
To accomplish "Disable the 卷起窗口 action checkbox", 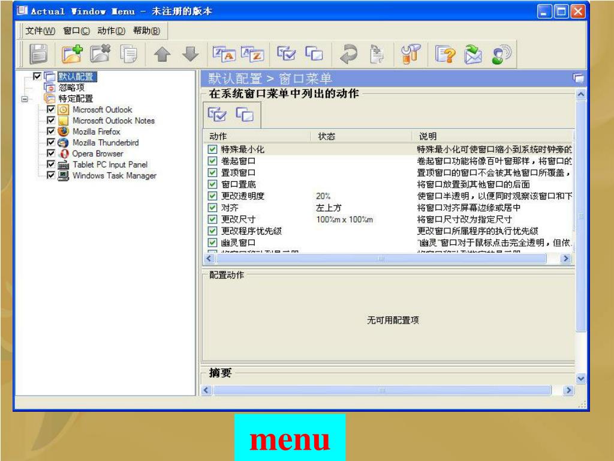I will (212, 161).
